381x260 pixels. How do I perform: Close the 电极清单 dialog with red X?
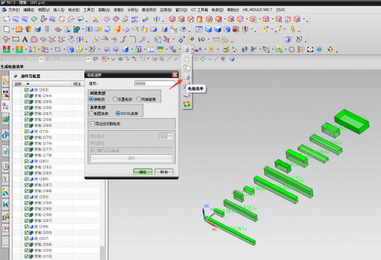[174, 75]
